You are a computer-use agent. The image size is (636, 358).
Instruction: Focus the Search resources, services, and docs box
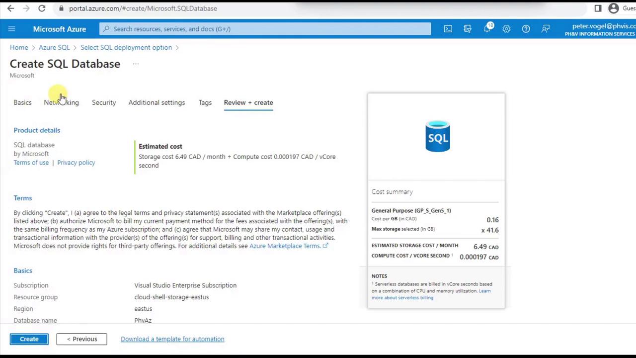click(265, 29)
